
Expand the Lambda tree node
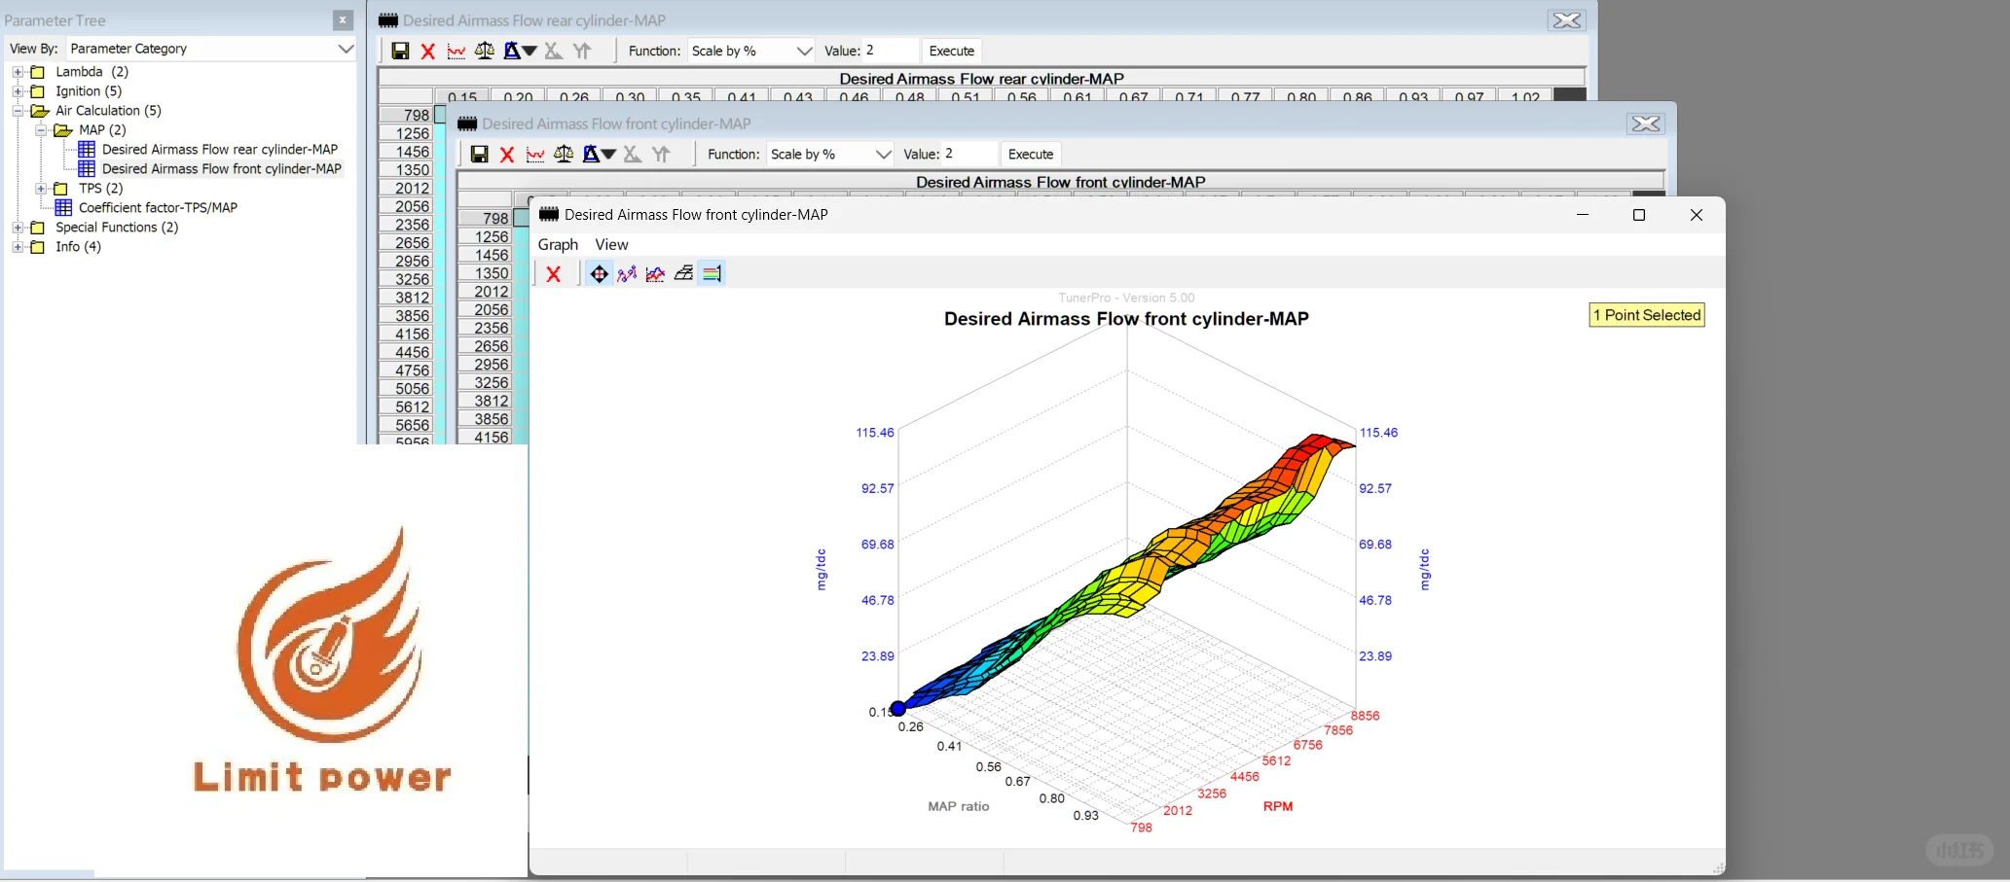click(x=18, y=72)
